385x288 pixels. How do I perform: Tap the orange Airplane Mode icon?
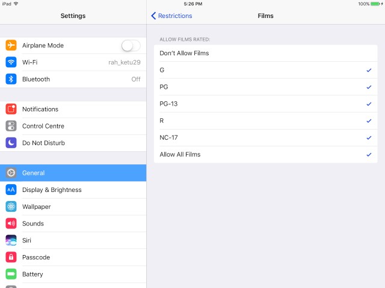[11, 46]
